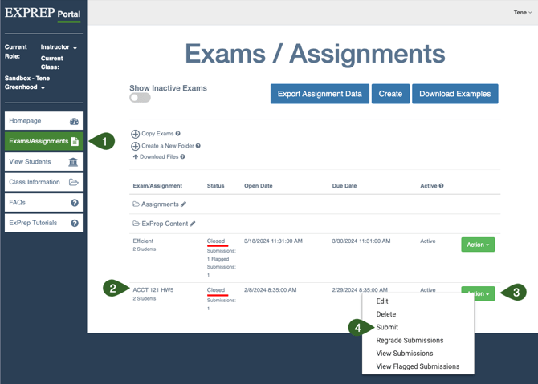Click the Closed status of Efficient exam
Image resolution: width=538 pixels, height=384 pixels.
216,241
